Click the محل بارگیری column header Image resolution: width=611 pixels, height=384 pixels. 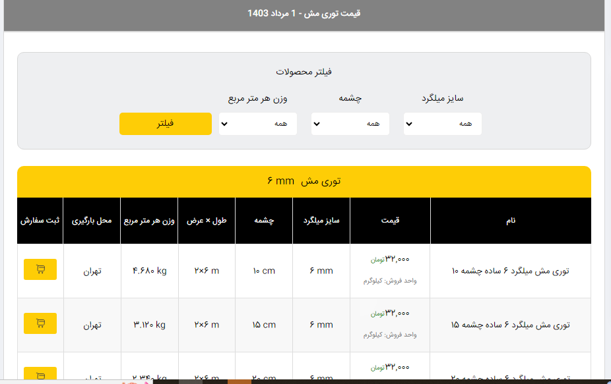pyautogui.click(x=92, y=221)
